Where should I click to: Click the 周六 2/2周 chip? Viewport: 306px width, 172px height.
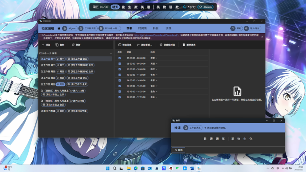[77, 101]
